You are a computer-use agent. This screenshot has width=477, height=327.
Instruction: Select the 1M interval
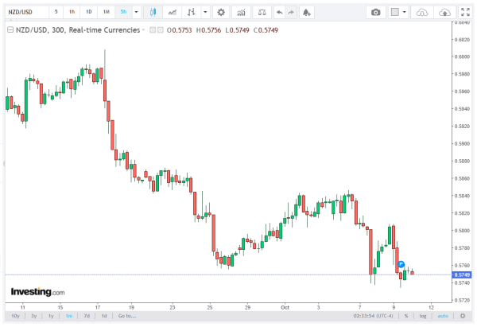(106, 13)
